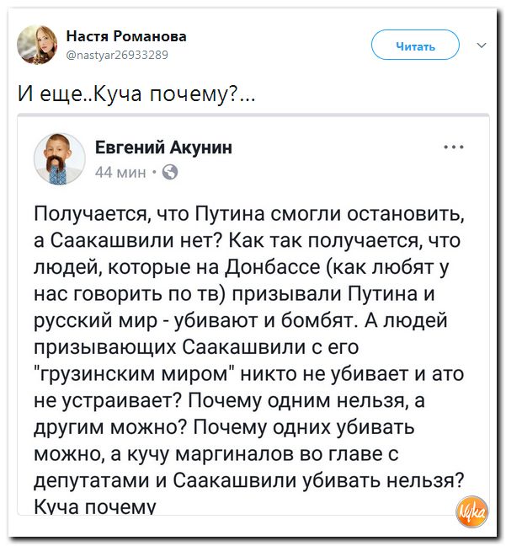Click the truncated last line "Куча почему"
The image size is (506, 546).
point(95,506)
